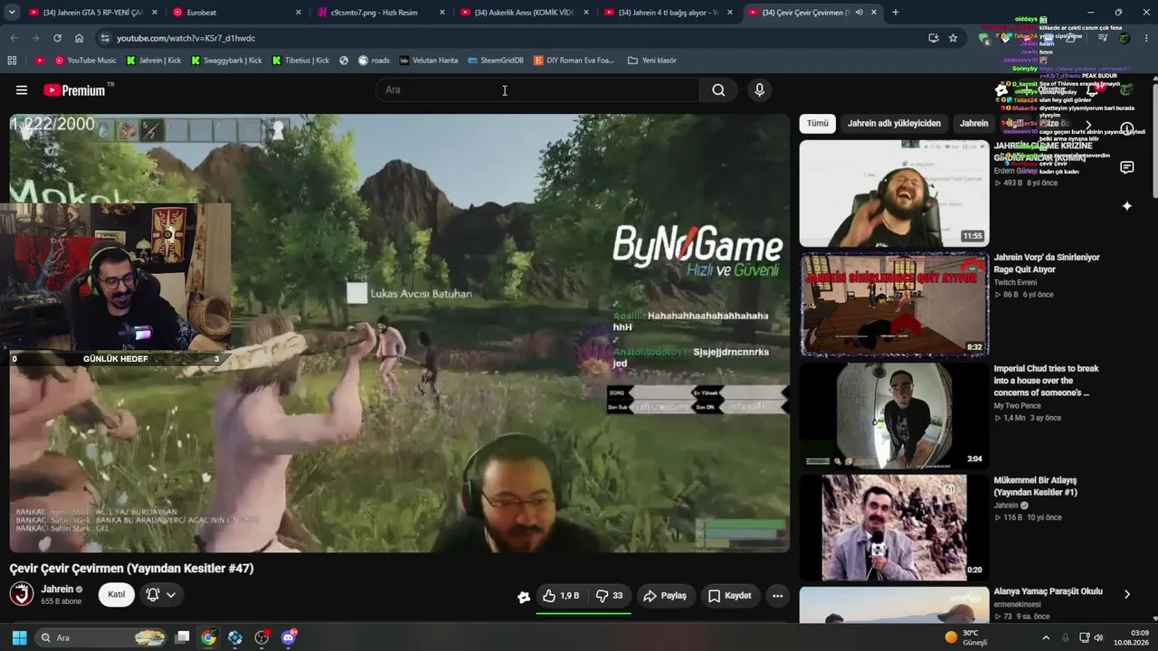The height and width of the screenshot is (651, 1158).
Task: Show hidden system tray icons
Action: [1046, 637]
